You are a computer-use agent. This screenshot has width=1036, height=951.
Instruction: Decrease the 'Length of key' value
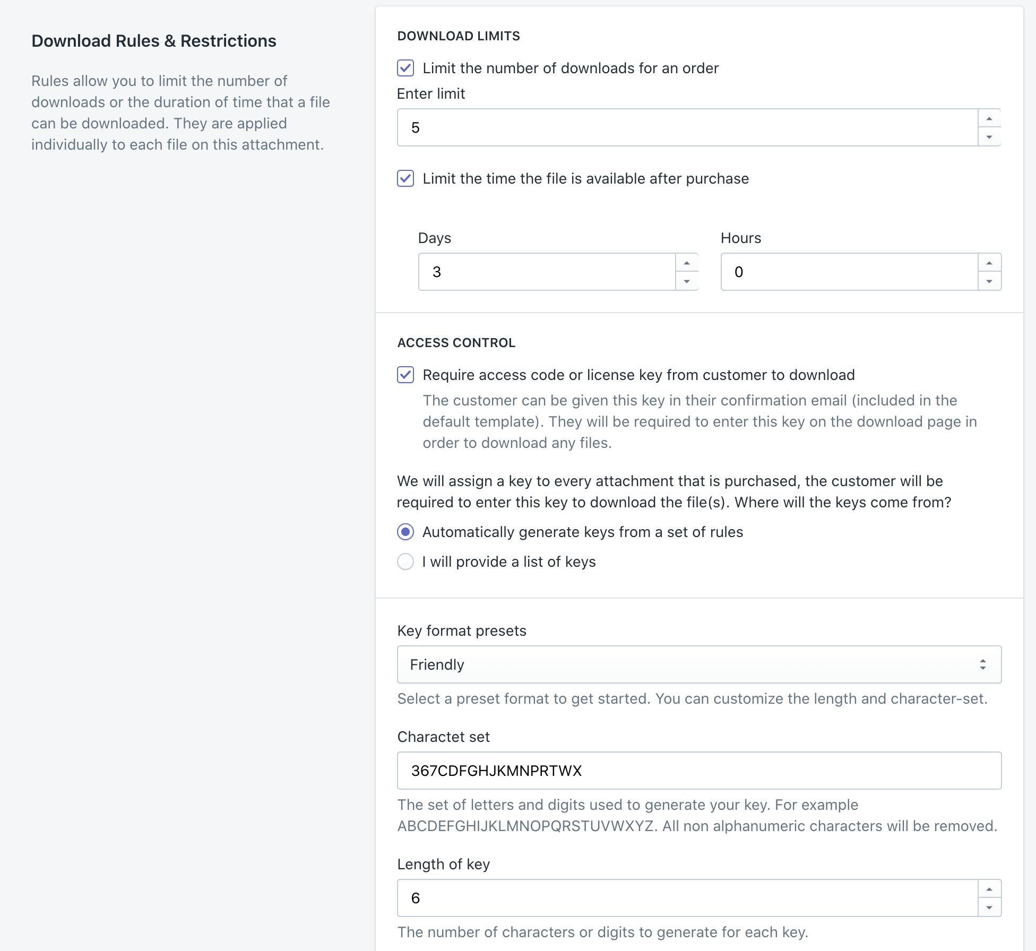point(989,908)
